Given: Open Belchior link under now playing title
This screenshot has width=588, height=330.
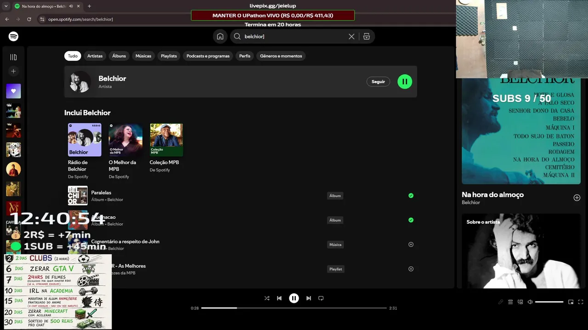Looking at the screenshot, I should 471,203.
